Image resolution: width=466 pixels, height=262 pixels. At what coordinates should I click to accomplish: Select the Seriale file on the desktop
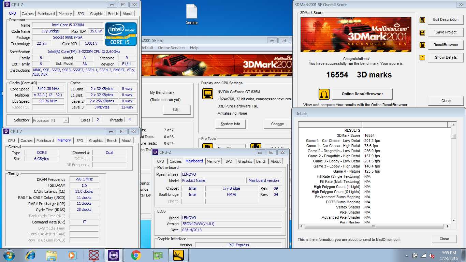tap(192, 14)
